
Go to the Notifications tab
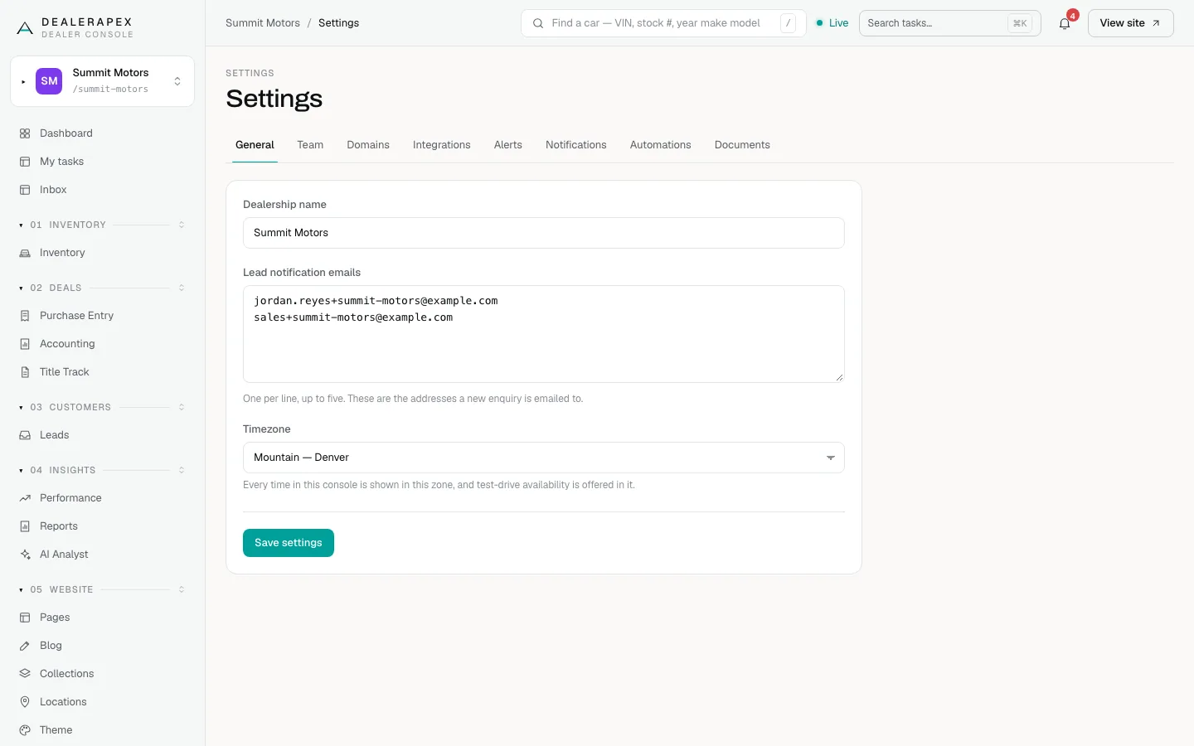(576, 145)
